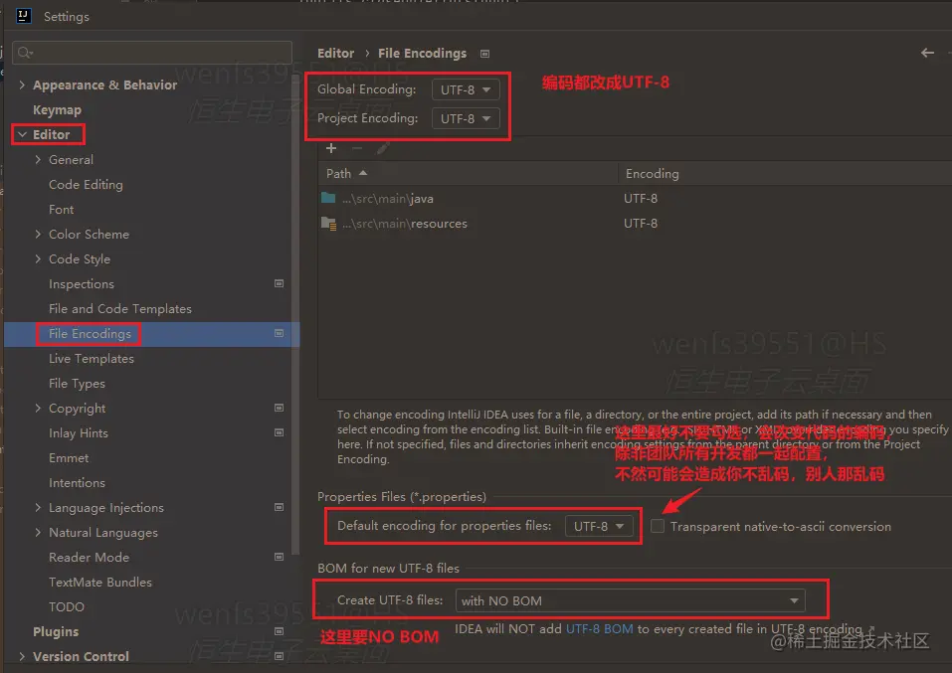The height and width of the screenshot is (673, 952).
Task: Click project-level icon beside File Encodings breadcrumb
Action: click(484, 54)
